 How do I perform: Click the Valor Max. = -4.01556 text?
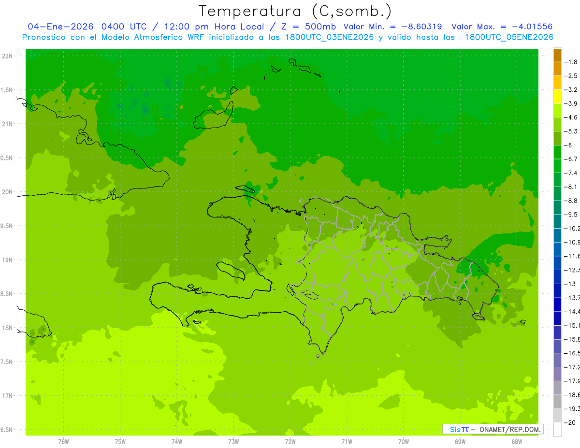pyautogui.click(x=502, y=27)
